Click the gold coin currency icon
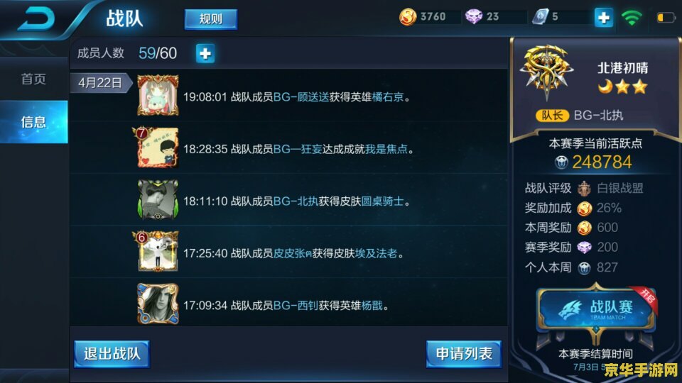 pyautogui.click(x=408, y=17)
